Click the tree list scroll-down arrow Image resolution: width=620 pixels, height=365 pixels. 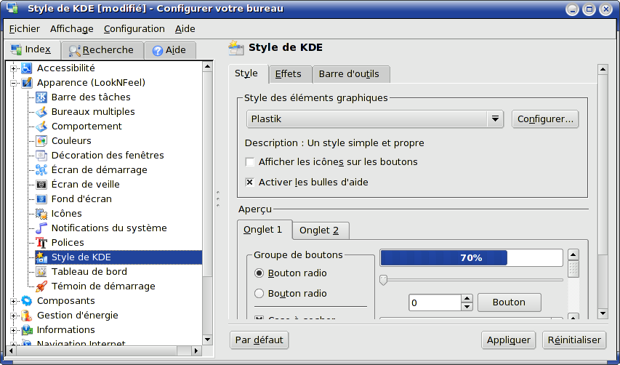pyautogui.click(x=208, y=340)
